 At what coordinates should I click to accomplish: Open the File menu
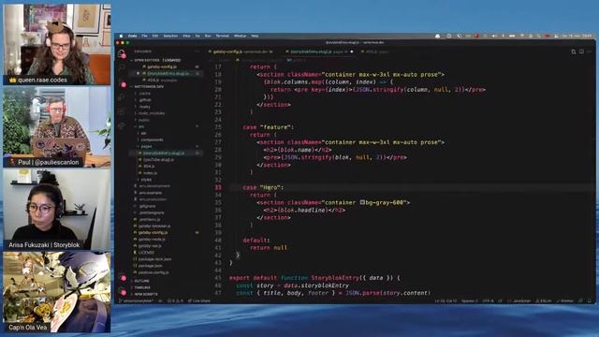pos(144,36)
